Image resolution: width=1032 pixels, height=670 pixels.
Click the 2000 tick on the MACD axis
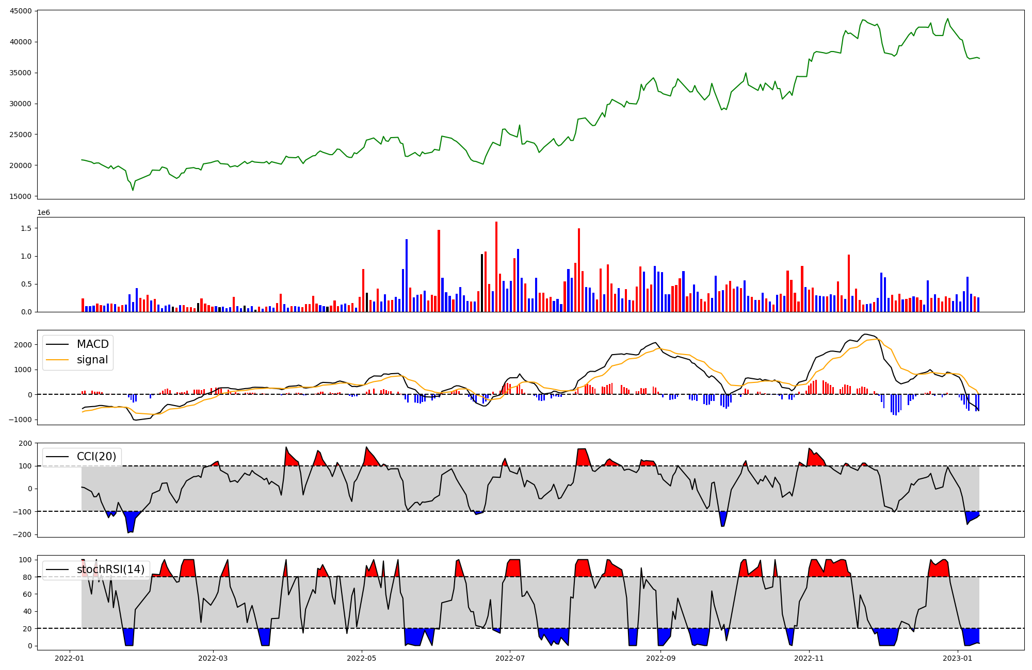coord(23,345)
